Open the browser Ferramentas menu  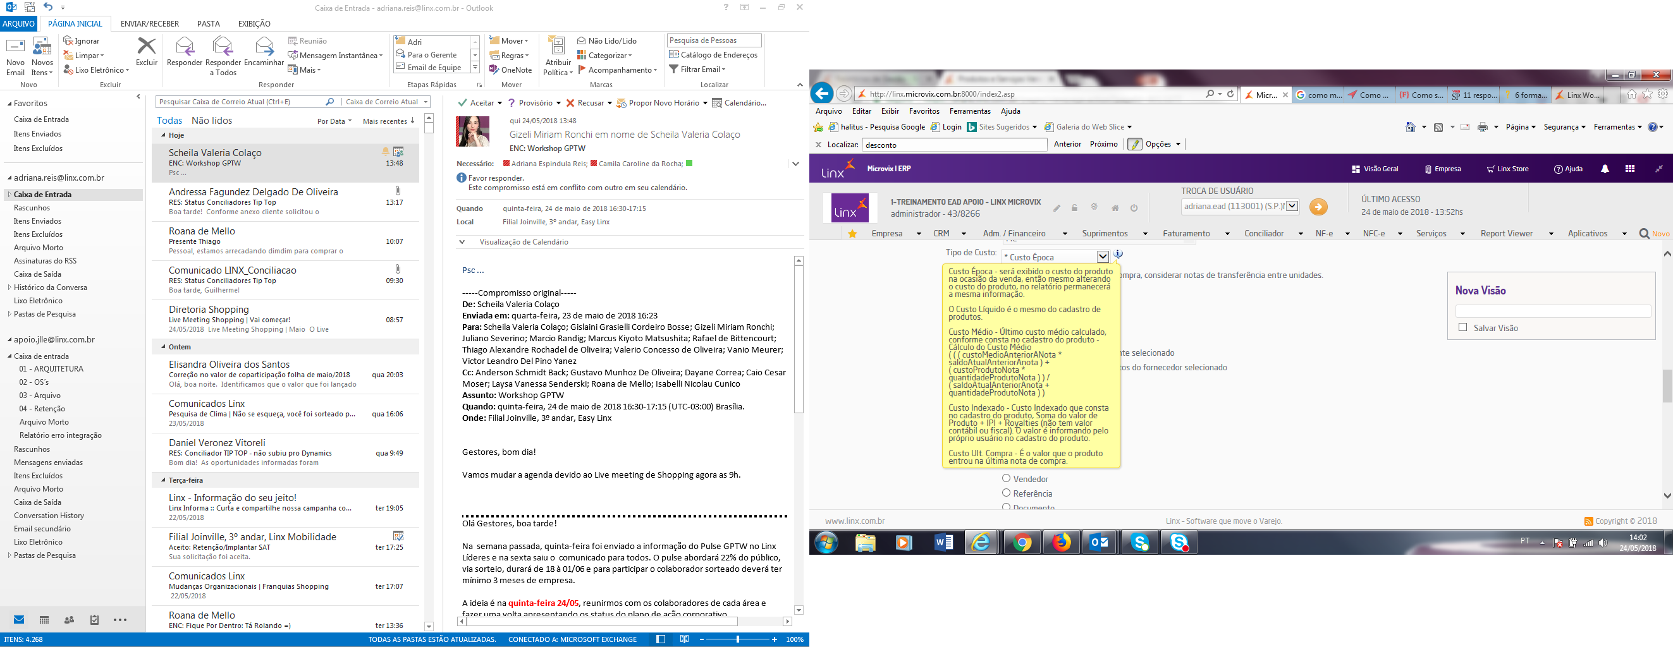tap(970, 111)
